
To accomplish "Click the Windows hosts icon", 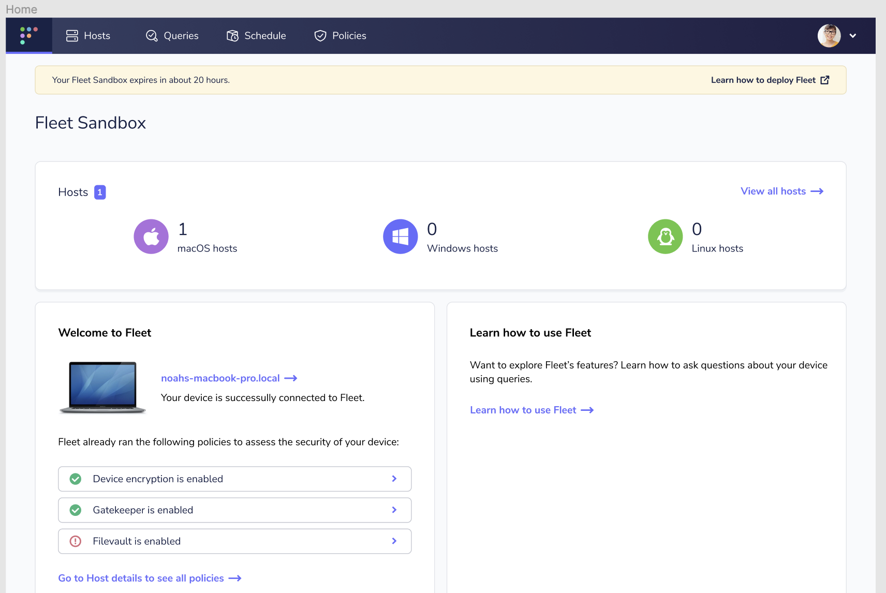I will coord(400,236).
